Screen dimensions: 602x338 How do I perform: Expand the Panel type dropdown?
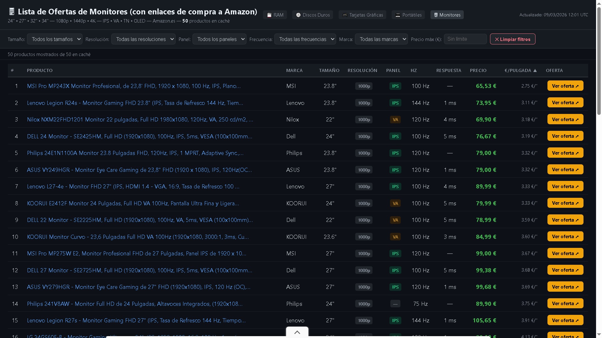tap(219, 39)
